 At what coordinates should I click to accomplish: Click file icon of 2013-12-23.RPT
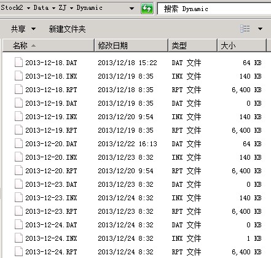coord(18,211)
